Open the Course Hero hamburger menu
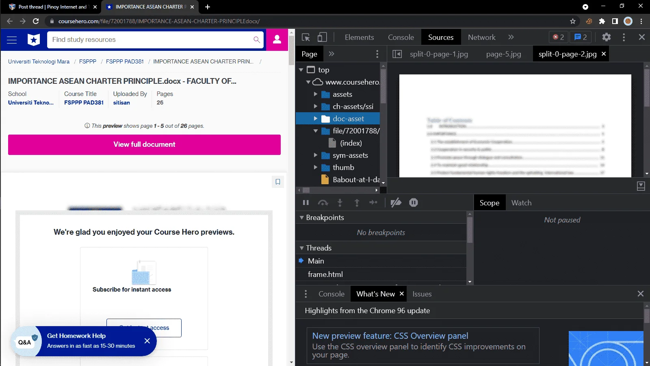Screen dimensions: 650x366 (12, 40)
